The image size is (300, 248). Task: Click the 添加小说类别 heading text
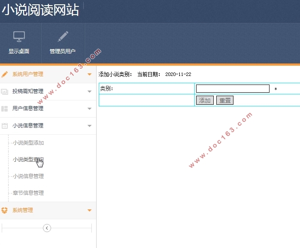115,74
